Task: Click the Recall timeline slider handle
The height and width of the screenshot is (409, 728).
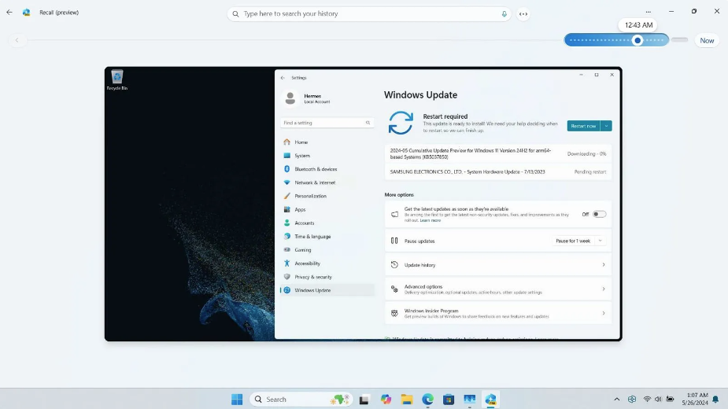Action: [637, 40]
